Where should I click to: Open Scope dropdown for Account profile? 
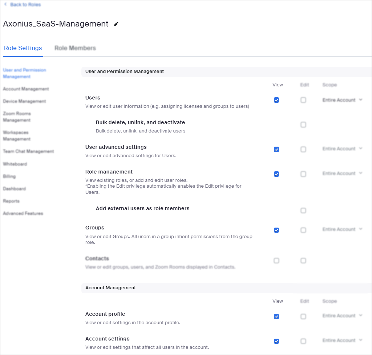pyautogui.click(x=342, y=316)
